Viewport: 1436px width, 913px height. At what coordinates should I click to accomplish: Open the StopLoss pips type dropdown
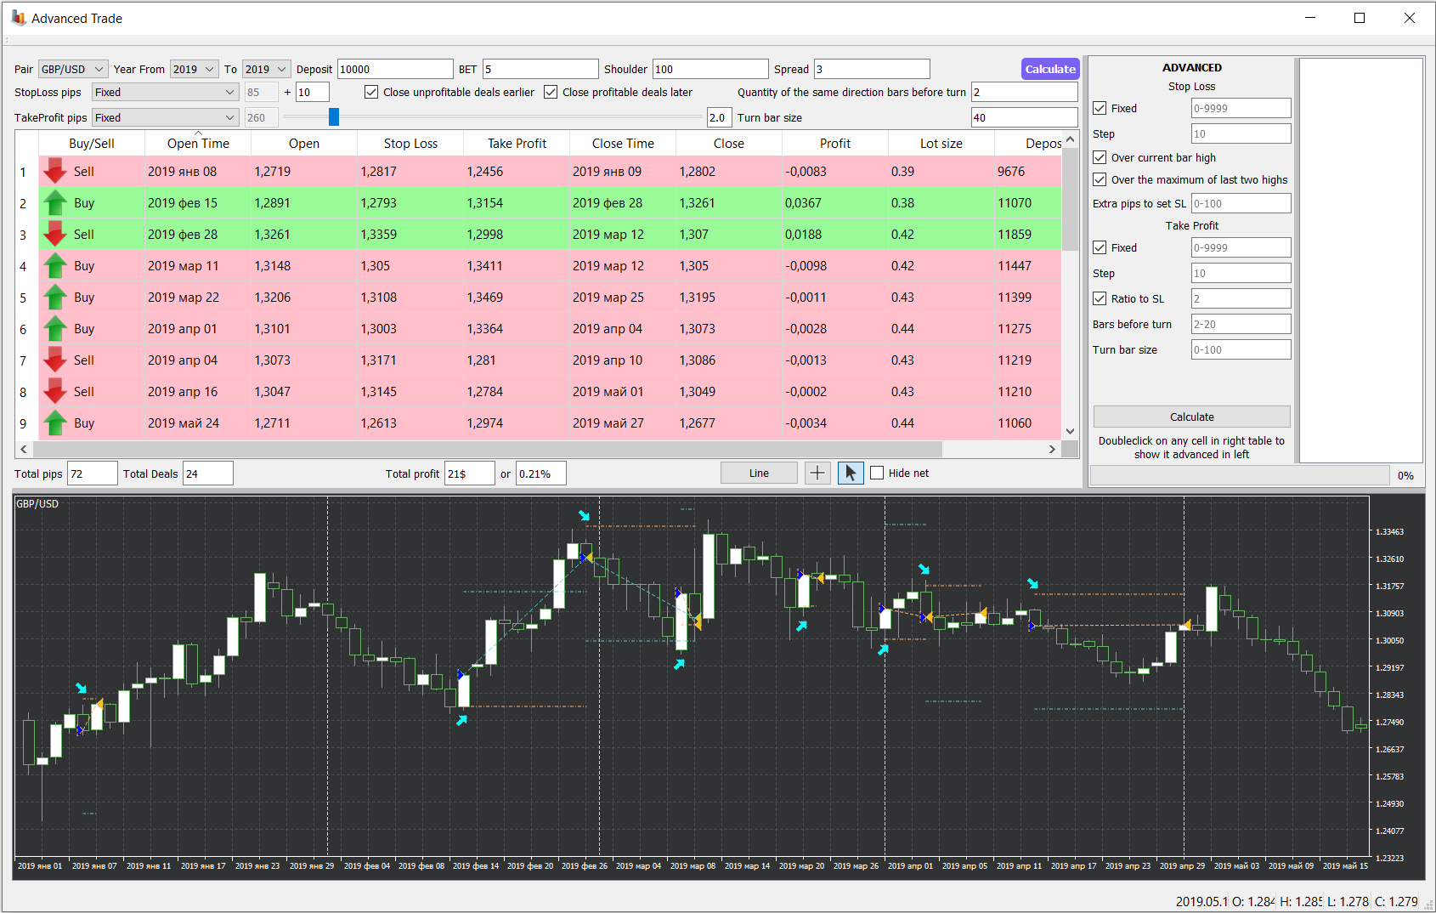[165, 92]
